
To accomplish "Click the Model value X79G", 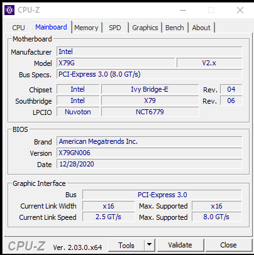I will pos(116,63).
